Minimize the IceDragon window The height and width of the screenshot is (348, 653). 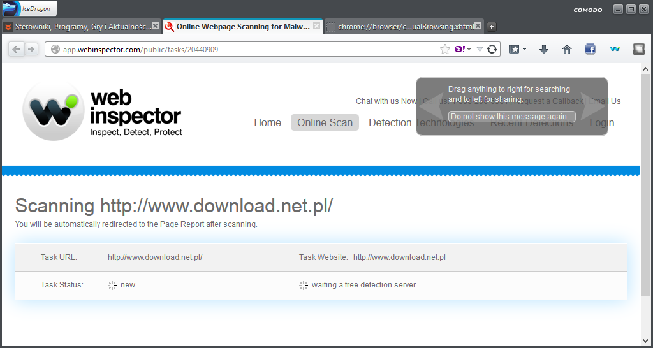[619, 9]
